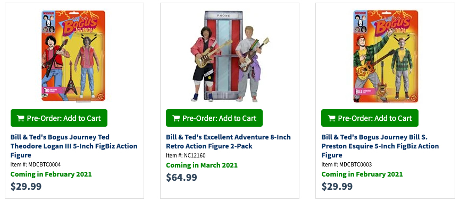Viewport: 460px width, 202px height.
Task: Click the cart icon on Ted Theodore Logan's pre-order button
Action: coord(20,118)
